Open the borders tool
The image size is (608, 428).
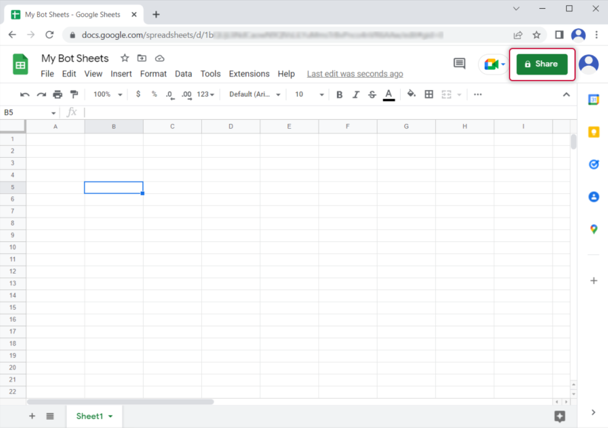pos(428,95)
